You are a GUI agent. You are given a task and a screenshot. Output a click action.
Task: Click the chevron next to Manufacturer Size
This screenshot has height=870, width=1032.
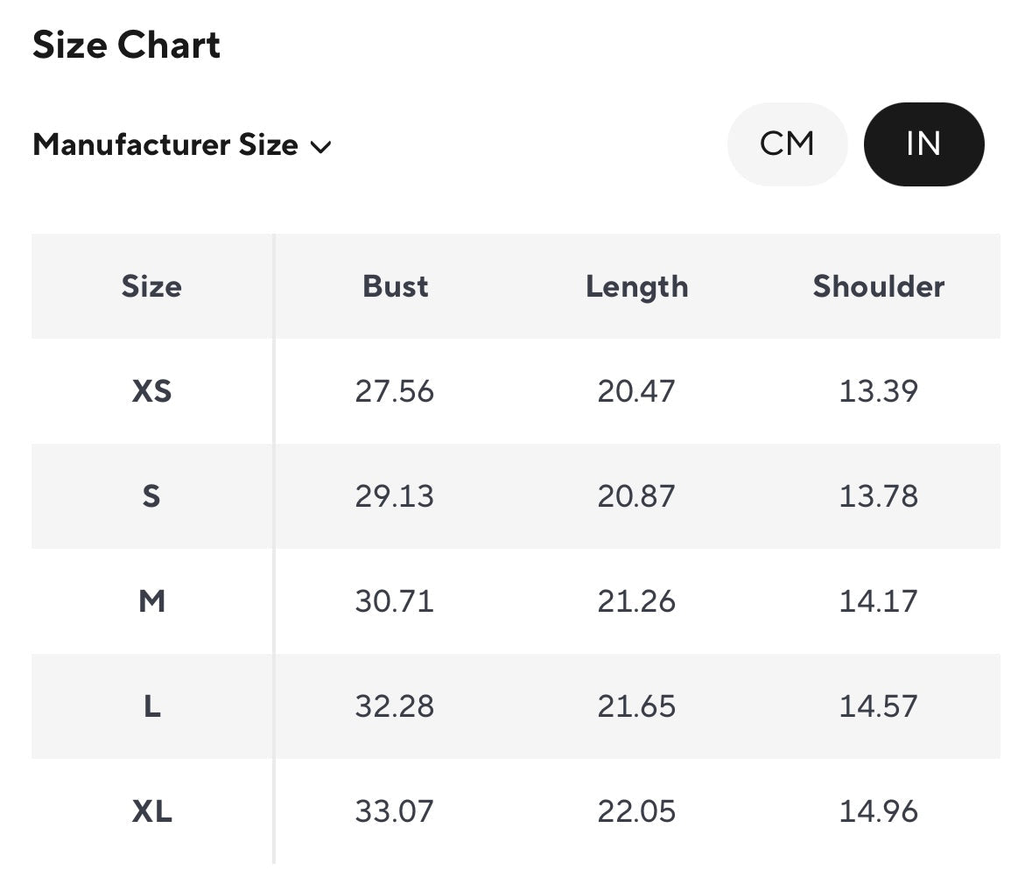click(x=321, y=147)
